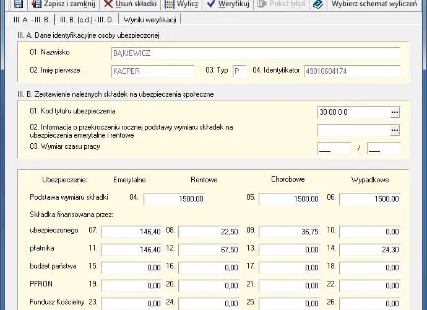The width and height of the screenshot is (427, 310).
Task: Click Podstawa wymiaru składki label
Action: click(69, 197)
